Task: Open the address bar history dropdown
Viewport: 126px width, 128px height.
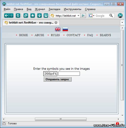Action: (78, 16)
